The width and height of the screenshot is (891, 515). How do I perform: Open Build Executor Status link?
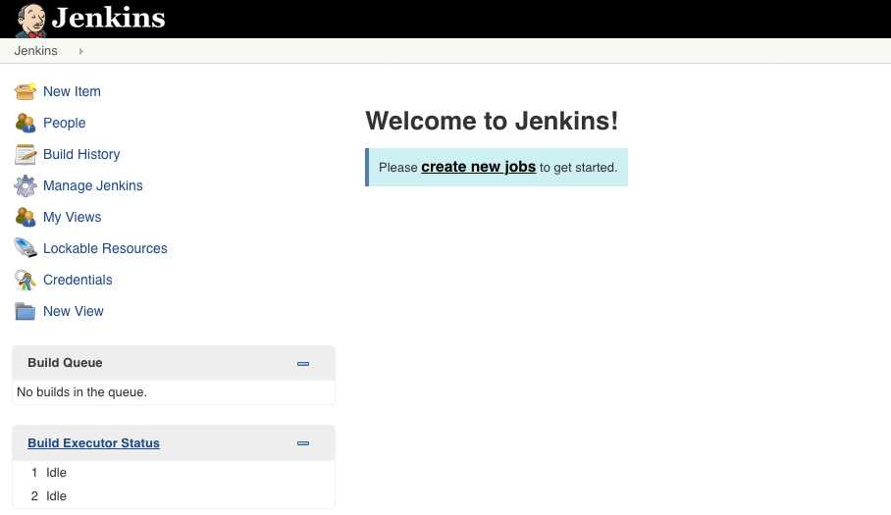pos(94,442)
